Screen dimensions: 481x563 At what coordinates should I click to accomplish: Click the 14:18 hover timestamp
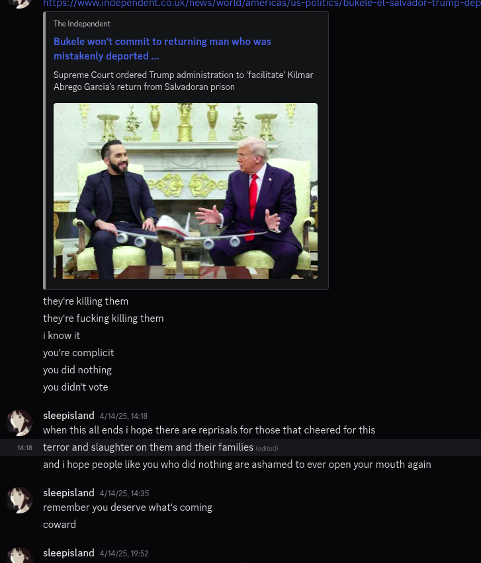point(24,448)
